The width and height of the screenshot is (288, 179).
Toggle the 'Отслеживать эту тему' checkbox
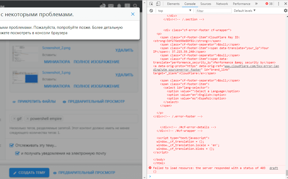pos(11,145)
